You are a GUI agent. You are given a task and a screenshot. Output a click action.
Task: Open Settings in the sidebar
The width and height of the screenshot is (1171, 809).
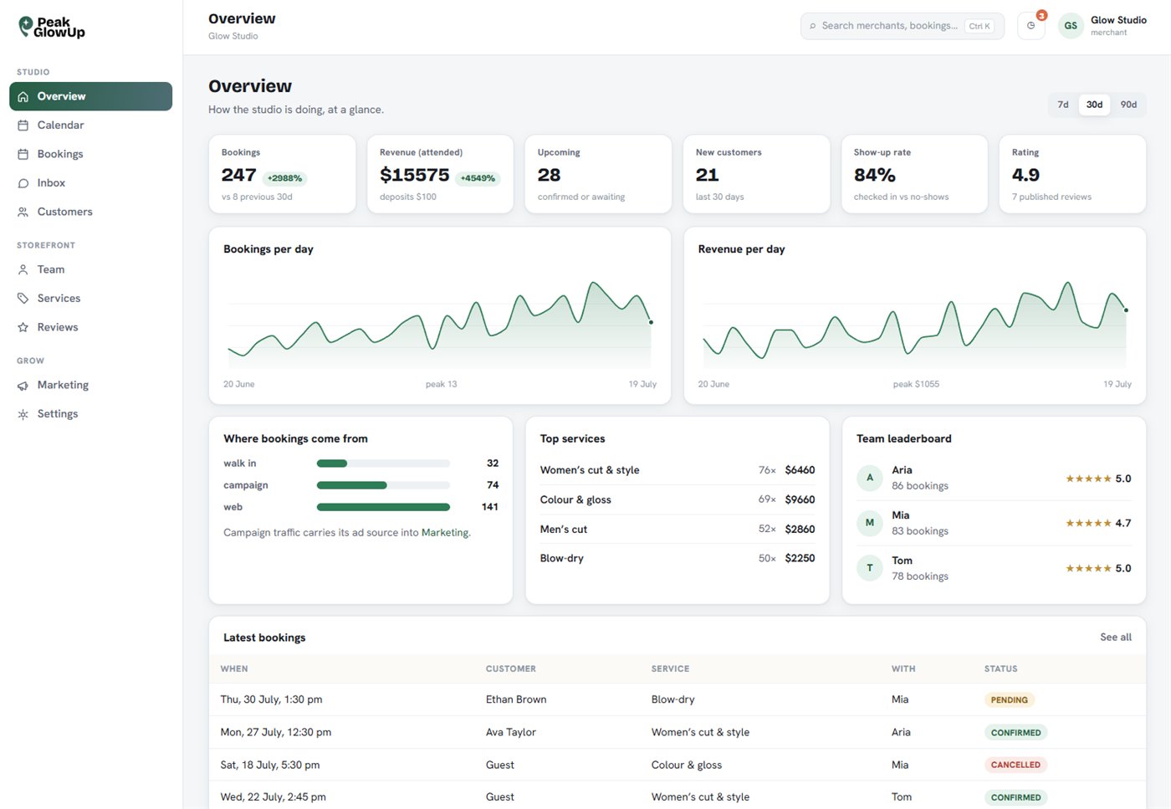pyautogui.click(x=90, y=414)
